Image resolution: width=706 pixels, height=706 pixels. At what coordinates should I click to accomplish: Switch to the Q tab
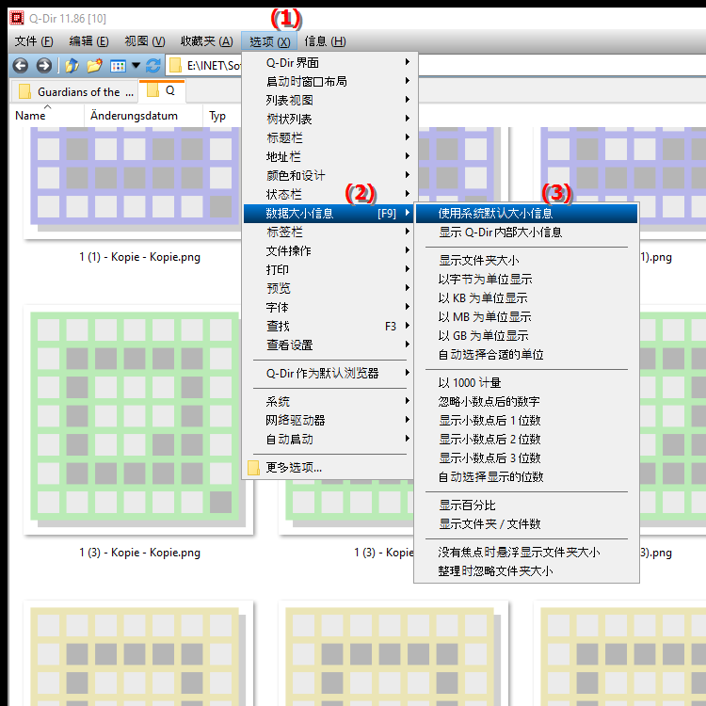[x=162, y=91]
